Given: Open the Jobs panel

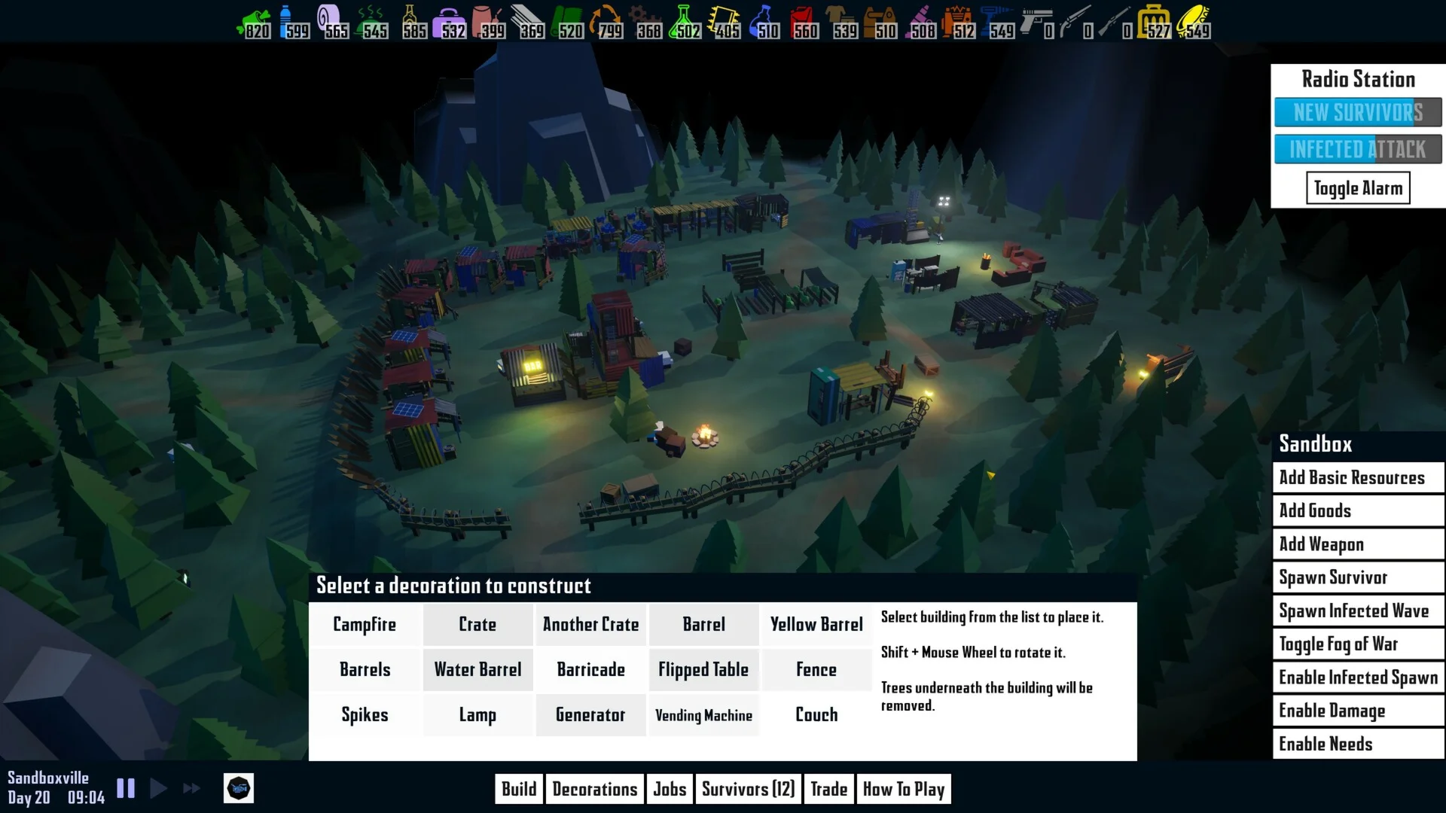Looking at the screenshot, I should pos(670,789).
